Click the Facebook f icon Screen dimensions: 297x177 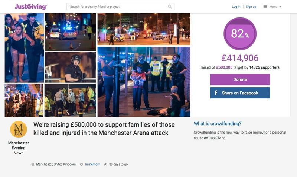pyautogui.click(x=216, y=93)
